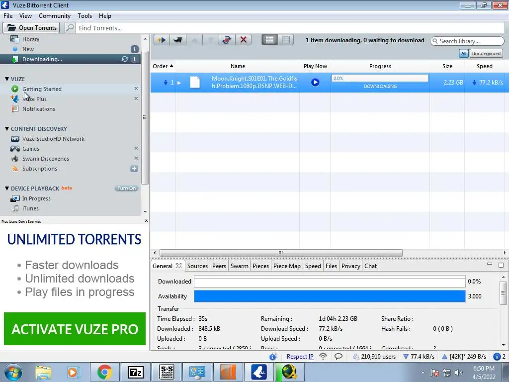This screenshot has width=509, height=382.
Task: Close the General tab
Action: coord(179,266)
